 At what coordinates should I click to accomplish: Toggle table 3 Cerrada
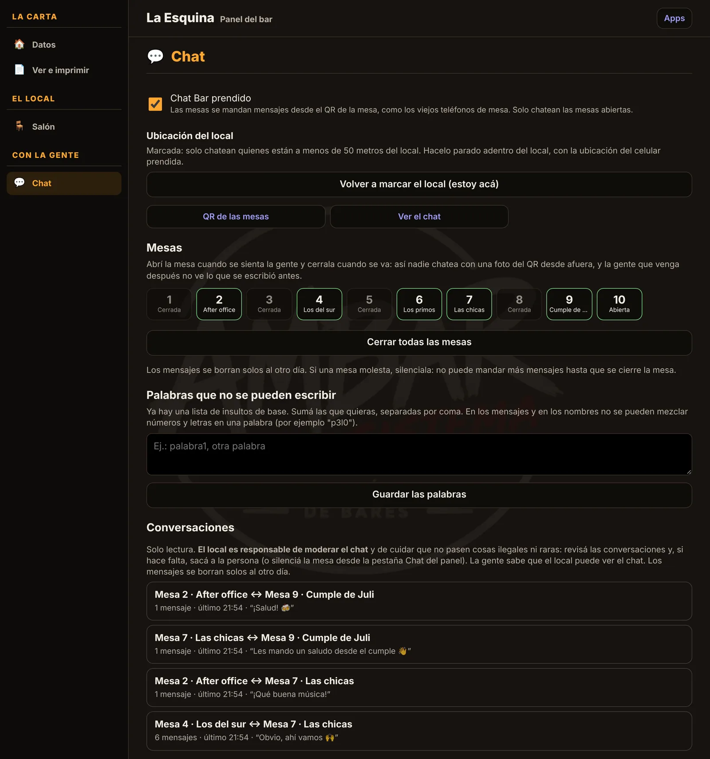[x=269, y=304]
